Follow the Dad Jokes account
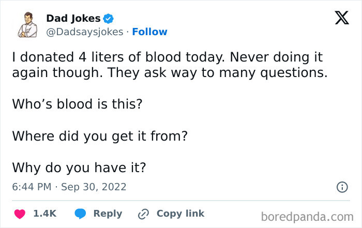This screenshot has width=362, height=228. click(x=149, y=32)
